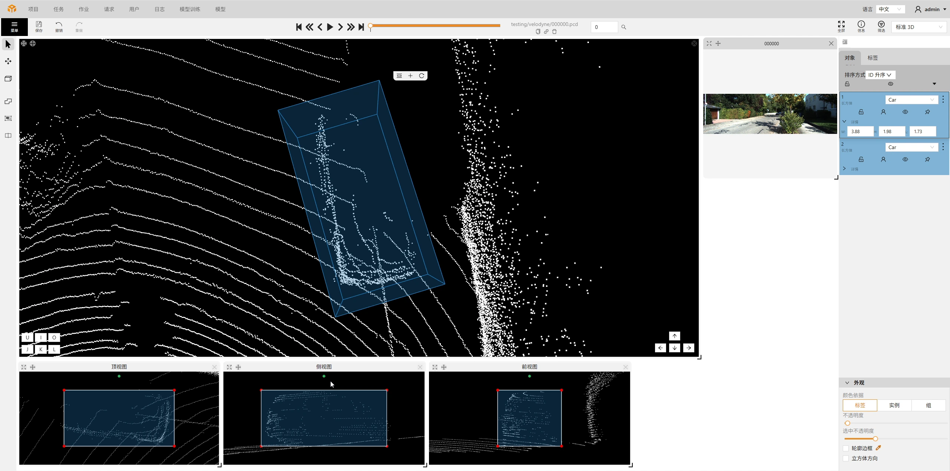Screen dimensions: 950x471
Task: Open the 模型训练 menu item
Action: [x=190, y=9]
